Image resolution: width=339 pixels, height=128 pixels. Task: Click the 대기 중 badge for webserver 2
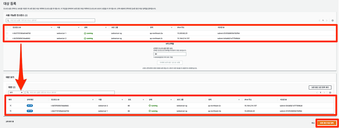tap(30, 106)
